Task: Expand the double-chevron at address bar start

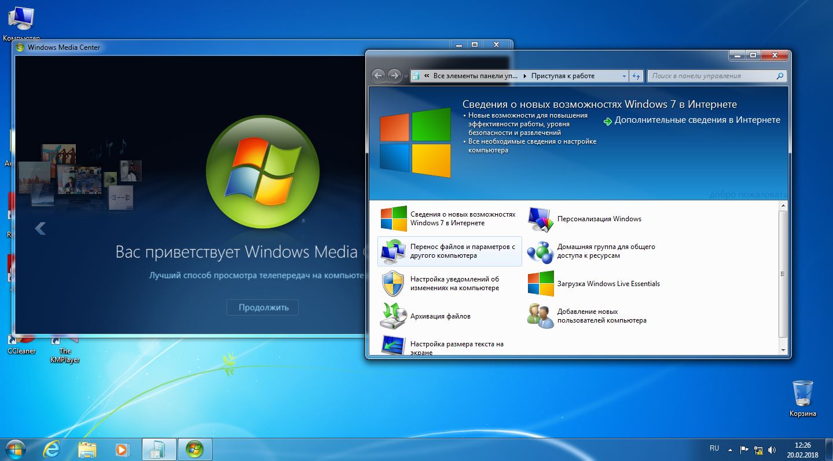Action: click(x=427, y=76)
